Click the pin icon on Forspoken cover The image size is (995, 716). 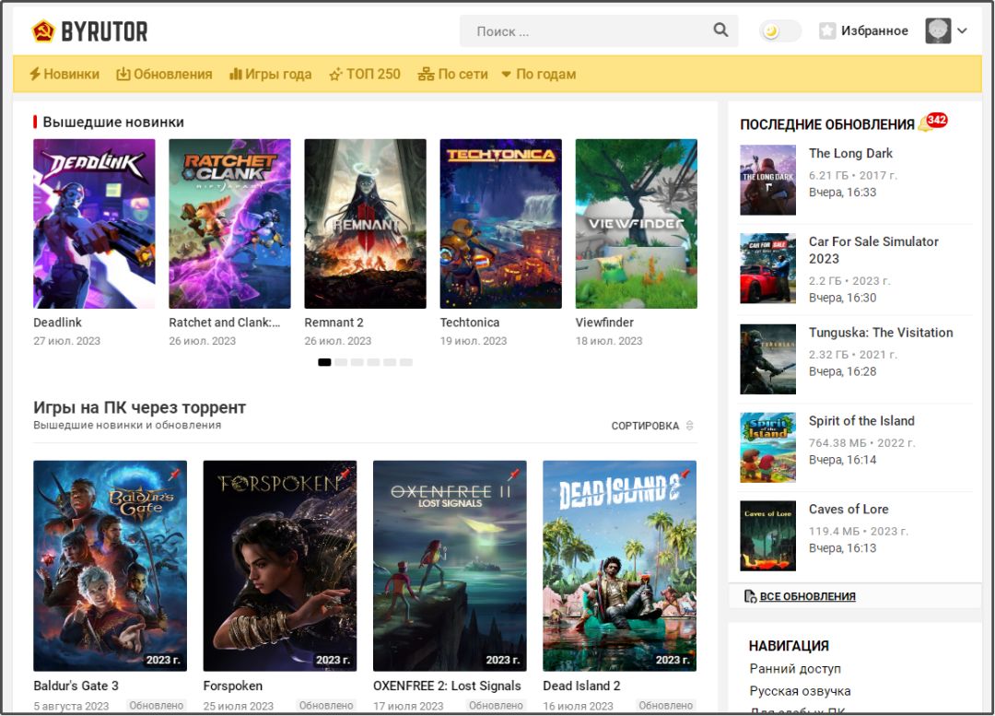pos(344,475)
